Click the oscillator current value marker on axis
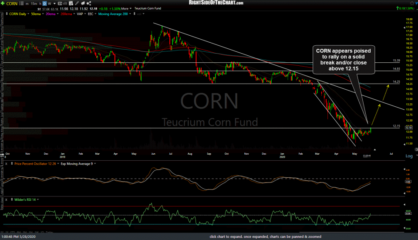Image resolution: width=418 pixels, height=240 pixels. 408,182
